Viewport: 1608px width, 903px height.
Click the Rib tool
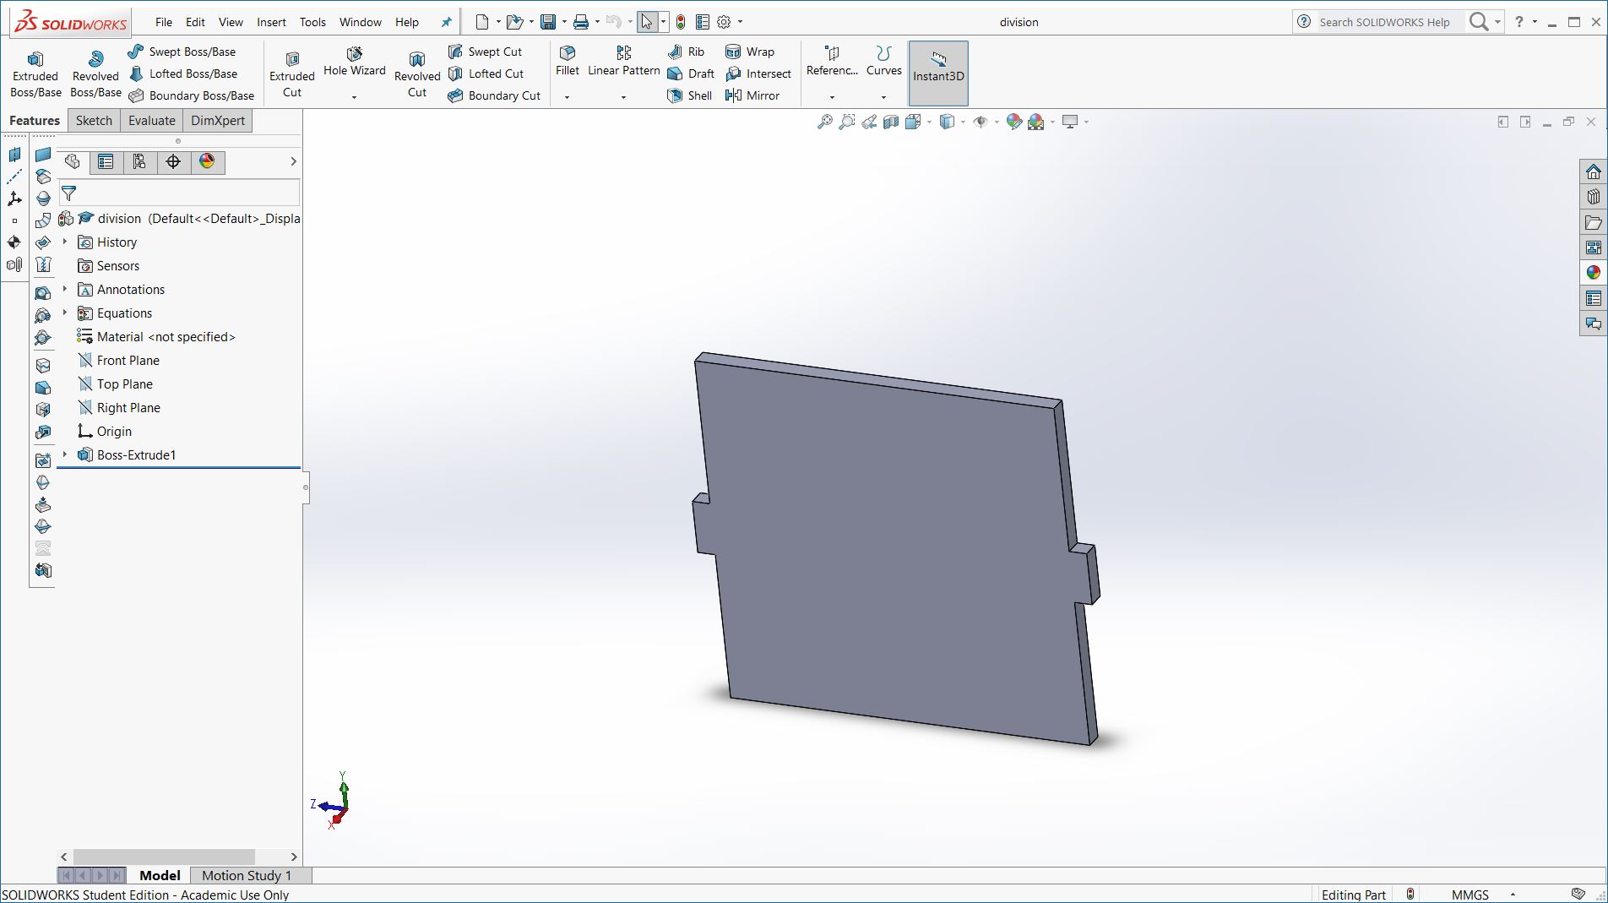click(686, 52)
